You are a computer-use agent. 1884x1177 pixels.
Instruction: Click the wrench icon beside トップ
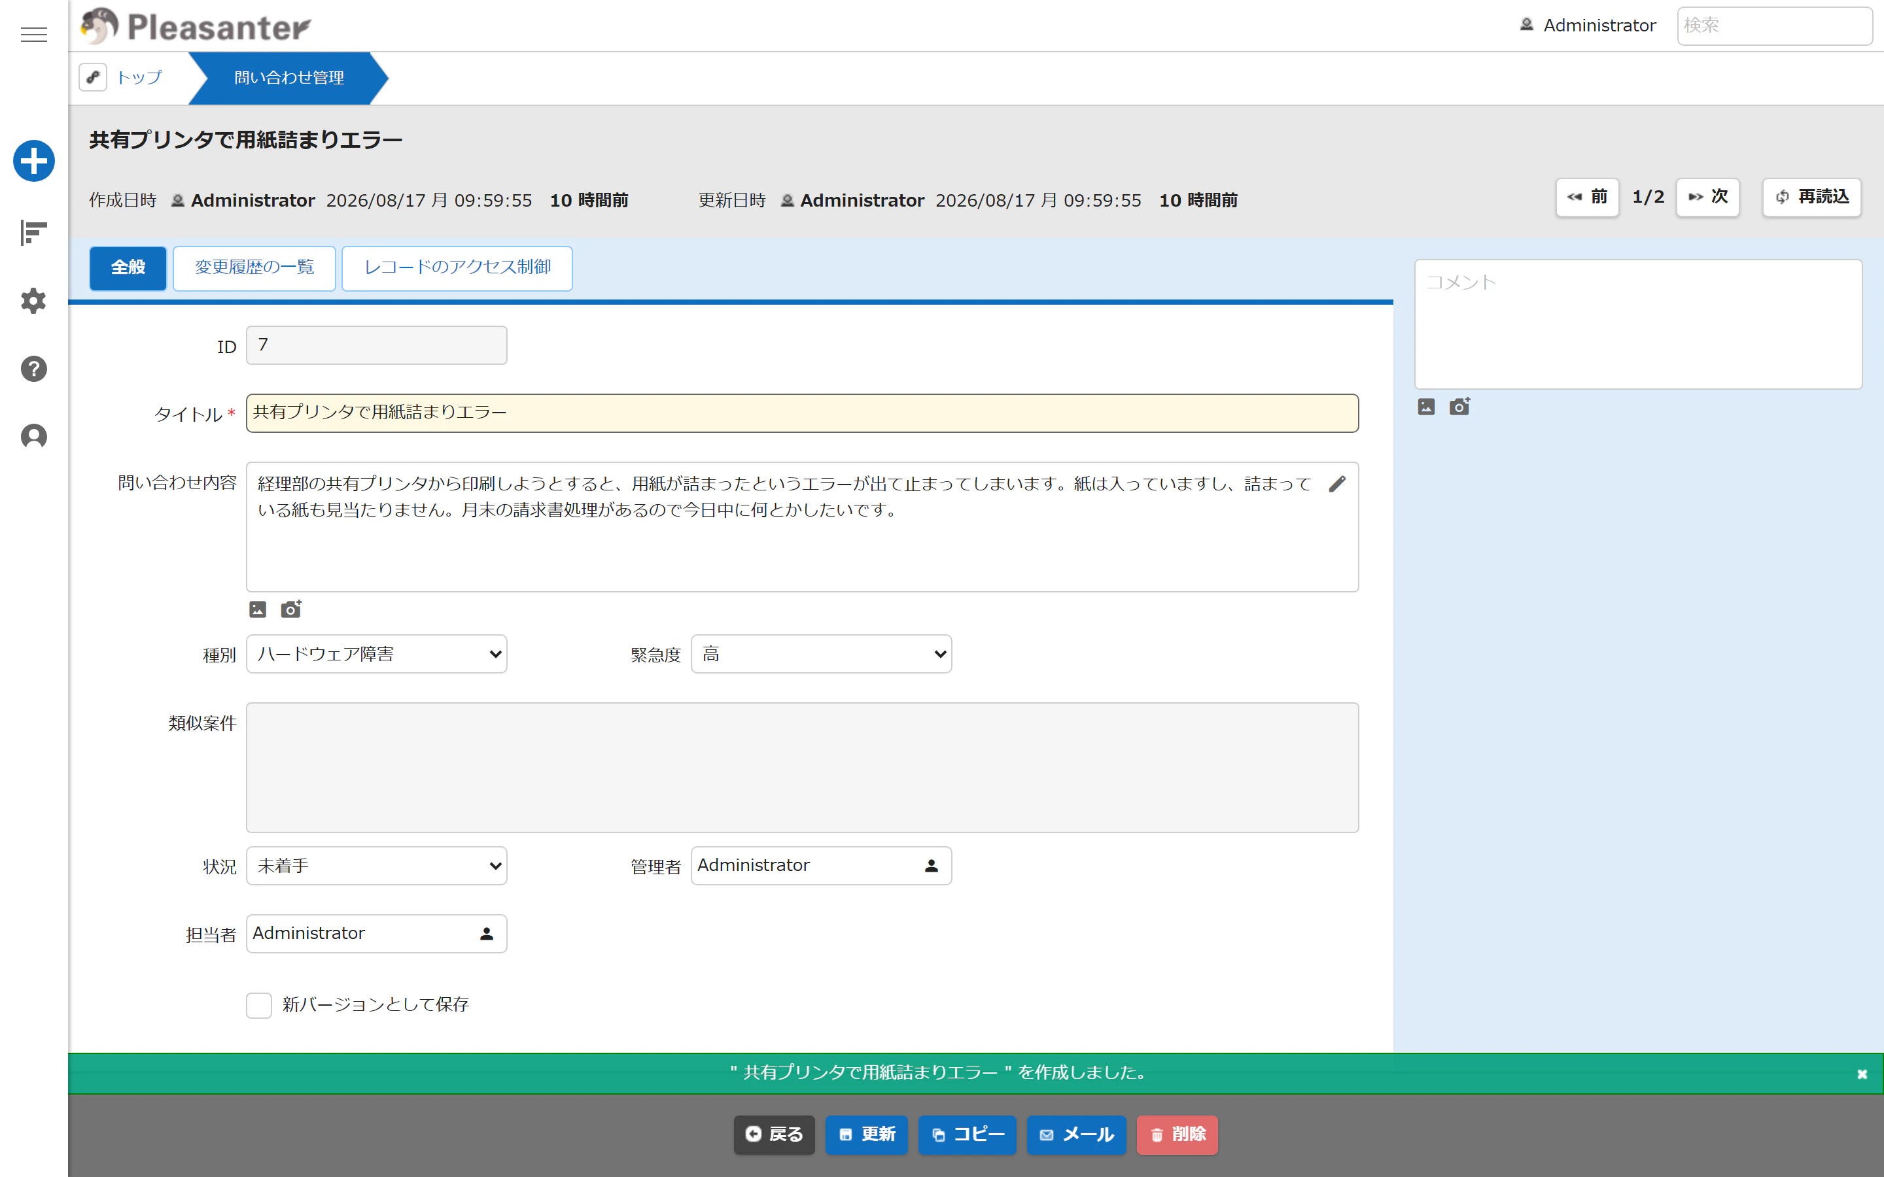coord(93,77)
